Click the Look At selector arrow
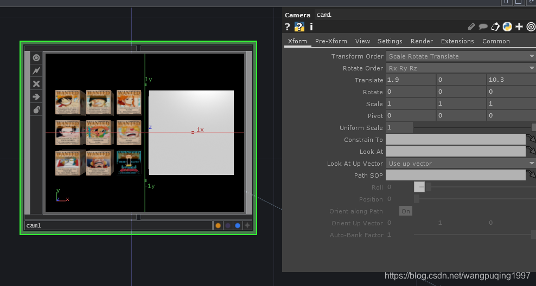Viewport: 536px width, 286px height. (531, 150)
